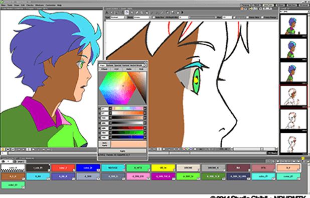Pick a hue in the hexagonal color wheel

(117, 88)
